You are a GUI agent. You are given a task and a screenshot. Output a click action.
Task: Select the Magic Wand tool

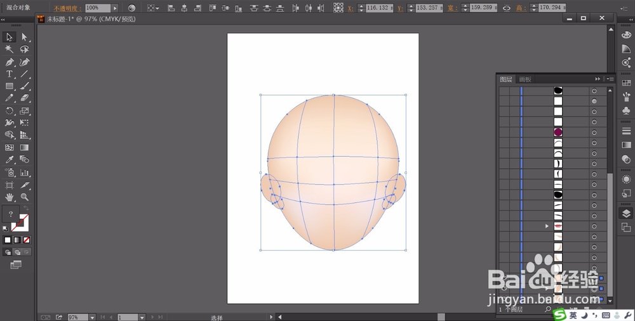[x=10, y=49]
